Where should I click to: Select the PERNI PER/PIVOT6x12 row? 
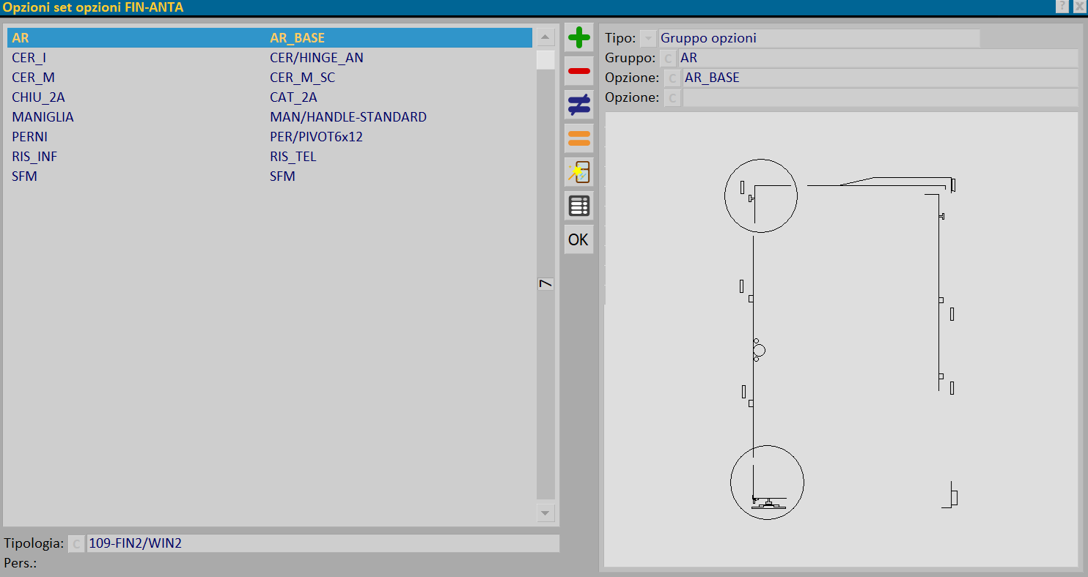click(x=270, y=137)
